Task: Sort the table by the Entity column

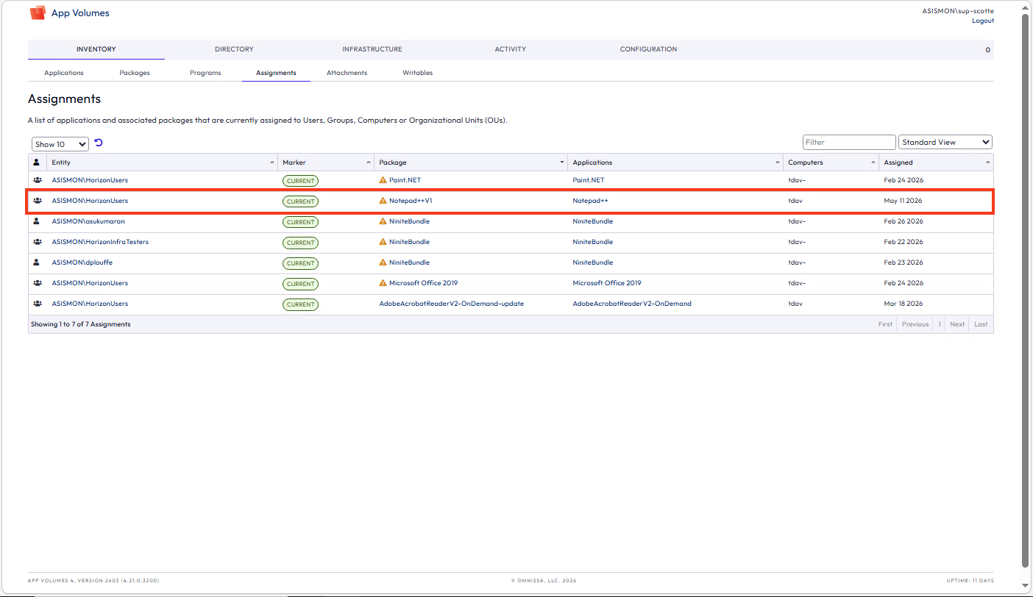Action: pos(163,162)
